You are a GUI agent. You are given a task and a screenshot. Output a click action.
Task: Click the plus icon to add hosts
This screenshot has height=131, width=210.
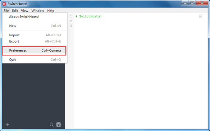pos(7,125)
